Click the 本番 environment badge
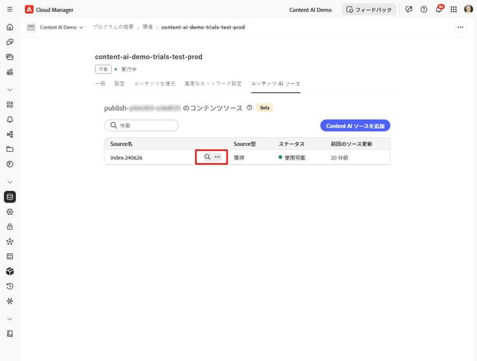 coord(103,69)
